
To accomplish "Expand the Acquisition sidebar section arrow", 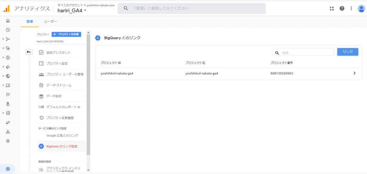I will point(4,39).
